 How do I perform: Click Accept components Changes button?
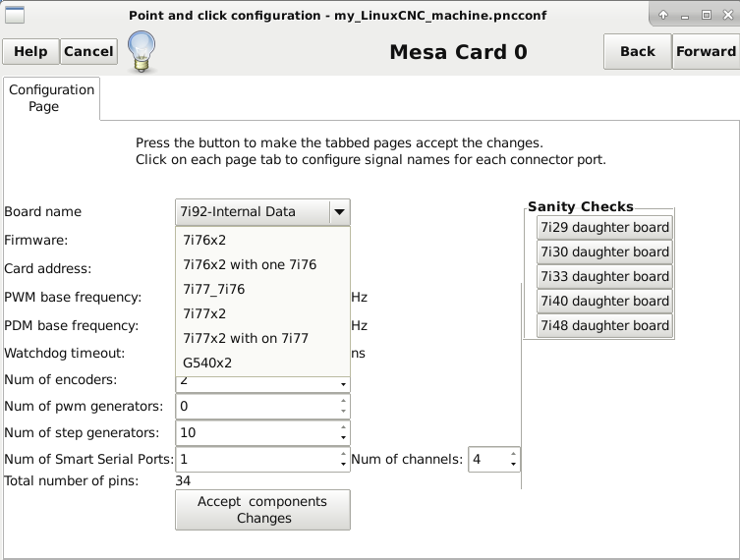(262, 510)
